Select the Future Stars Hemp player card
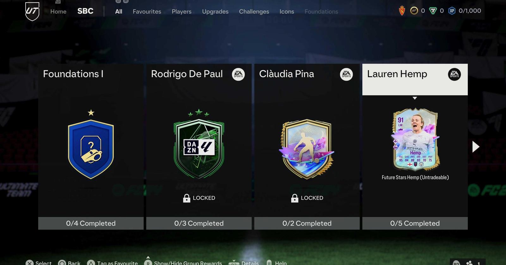 pos(415,139)
